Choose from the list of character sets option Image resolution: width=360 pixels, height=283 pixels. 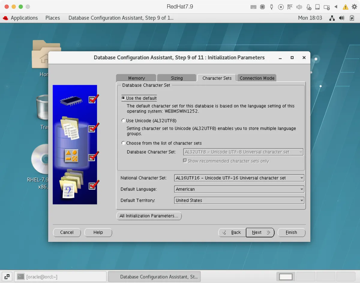point(123,143)
